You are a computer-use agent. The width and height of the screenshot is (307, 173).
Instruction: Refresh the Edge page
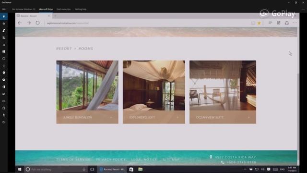(37, 23)
